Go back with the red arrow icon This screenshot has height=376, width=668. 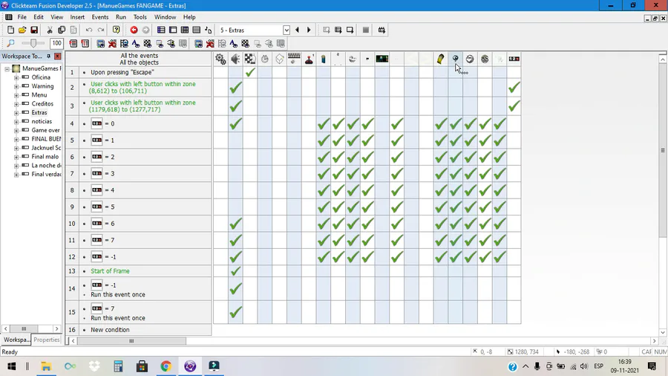click(x=134, y=30)
